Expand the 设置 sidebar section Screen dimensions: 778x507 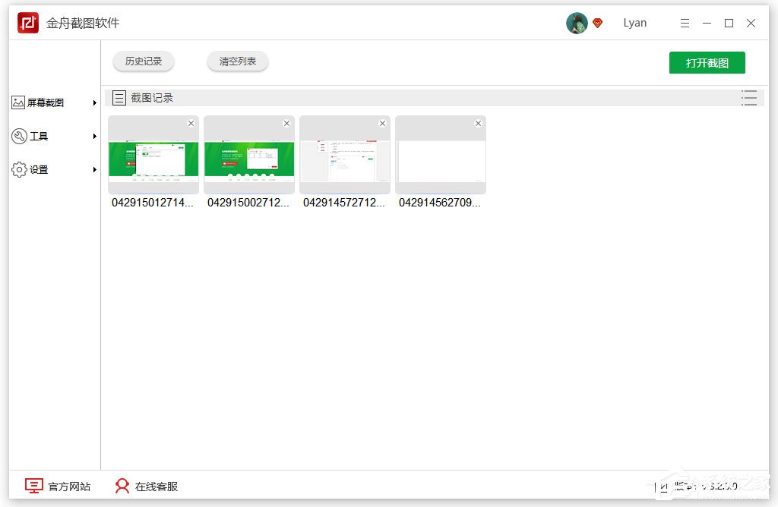pos(94,169)
